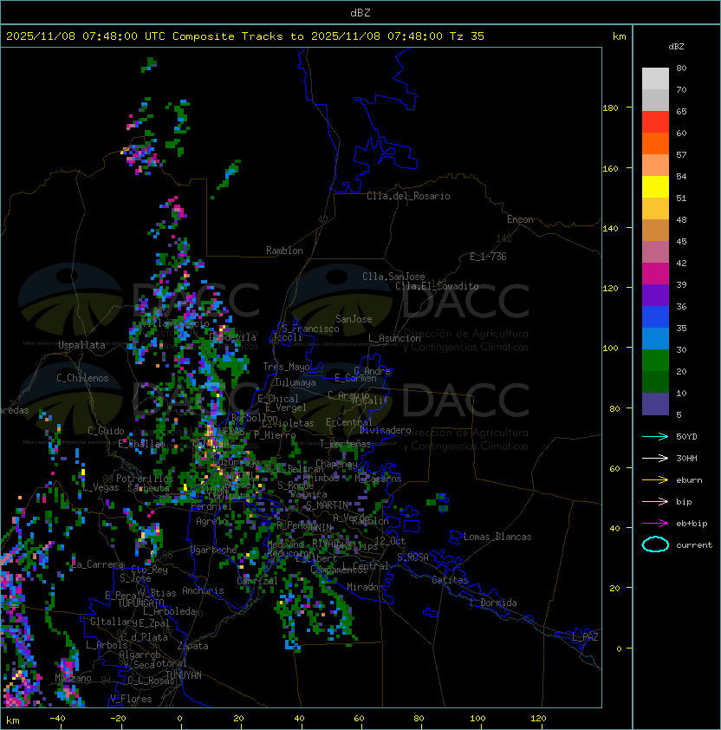Click the 'Carrizal' map label
Image resolution: width=721 pixels, height=730 pixels.
pos(257,581)
